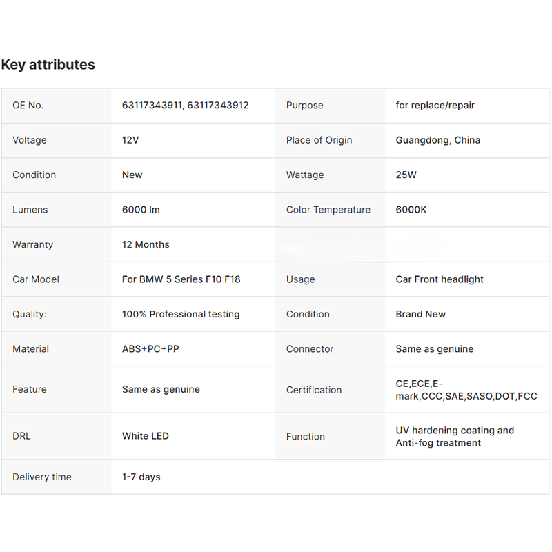Click the "White LED" DRL value
This screenshot has width=552, height=552.
pos(146,436)
